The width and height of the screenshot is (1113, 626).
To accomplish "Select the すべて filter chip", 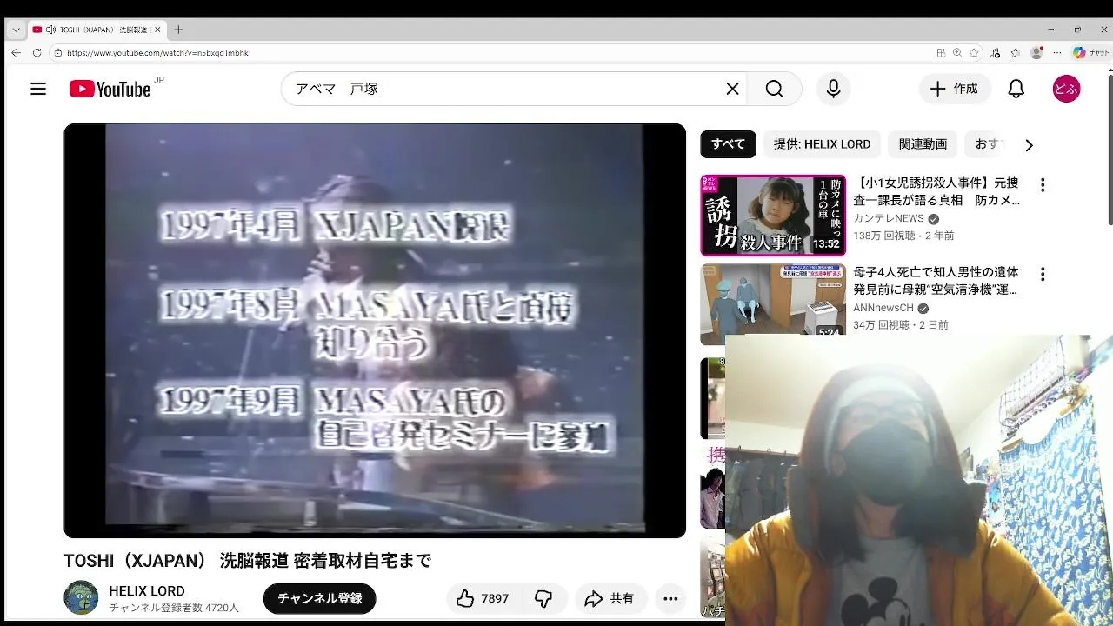I will (728, 144).
